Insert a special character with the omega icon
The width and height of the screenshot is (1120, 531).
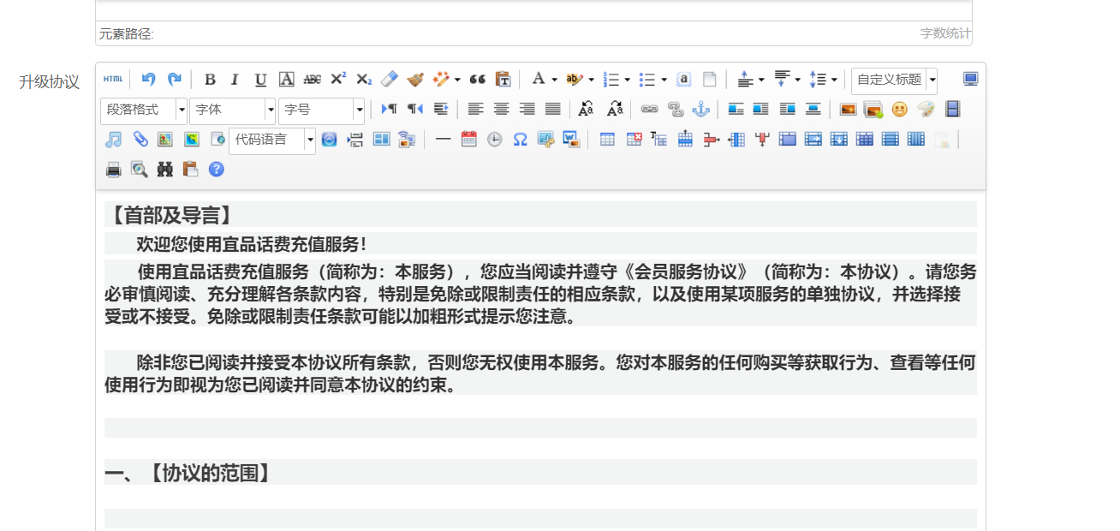coord(520,140)
